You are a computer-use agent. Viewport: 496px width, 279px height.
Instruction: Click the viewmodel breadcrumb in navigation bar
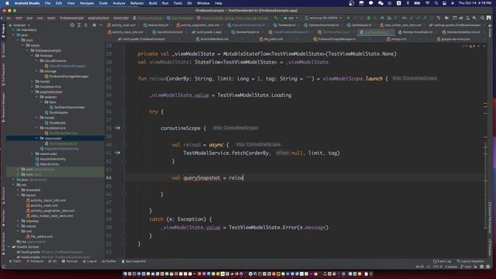coord(121,18)
